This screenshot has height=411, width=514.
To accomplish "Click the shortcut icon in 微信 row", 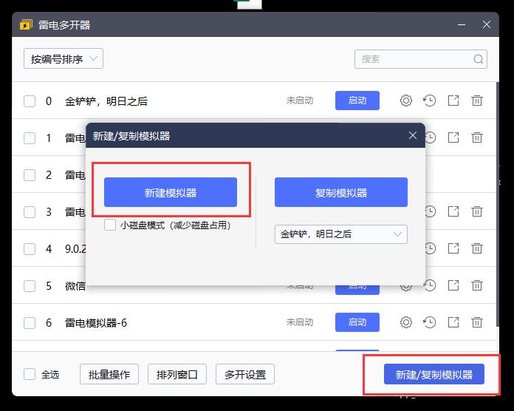I will (453, 285).
